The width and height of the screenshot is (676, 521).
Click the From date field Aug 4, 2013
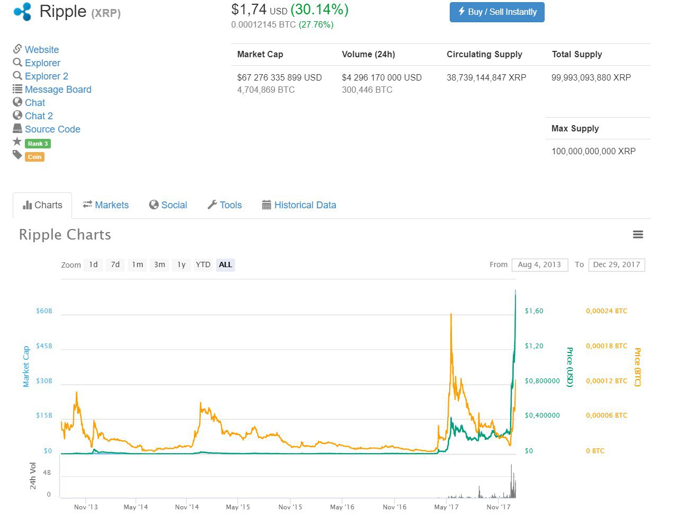tap(539, 264)
